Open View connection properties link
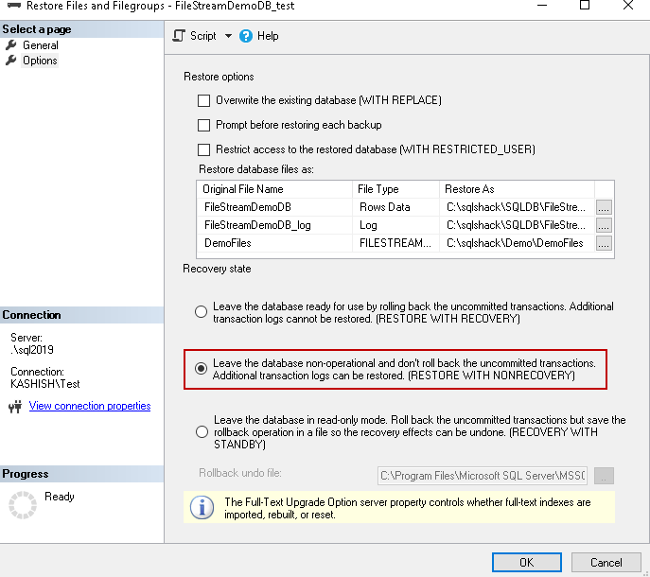 pos(90,407)
